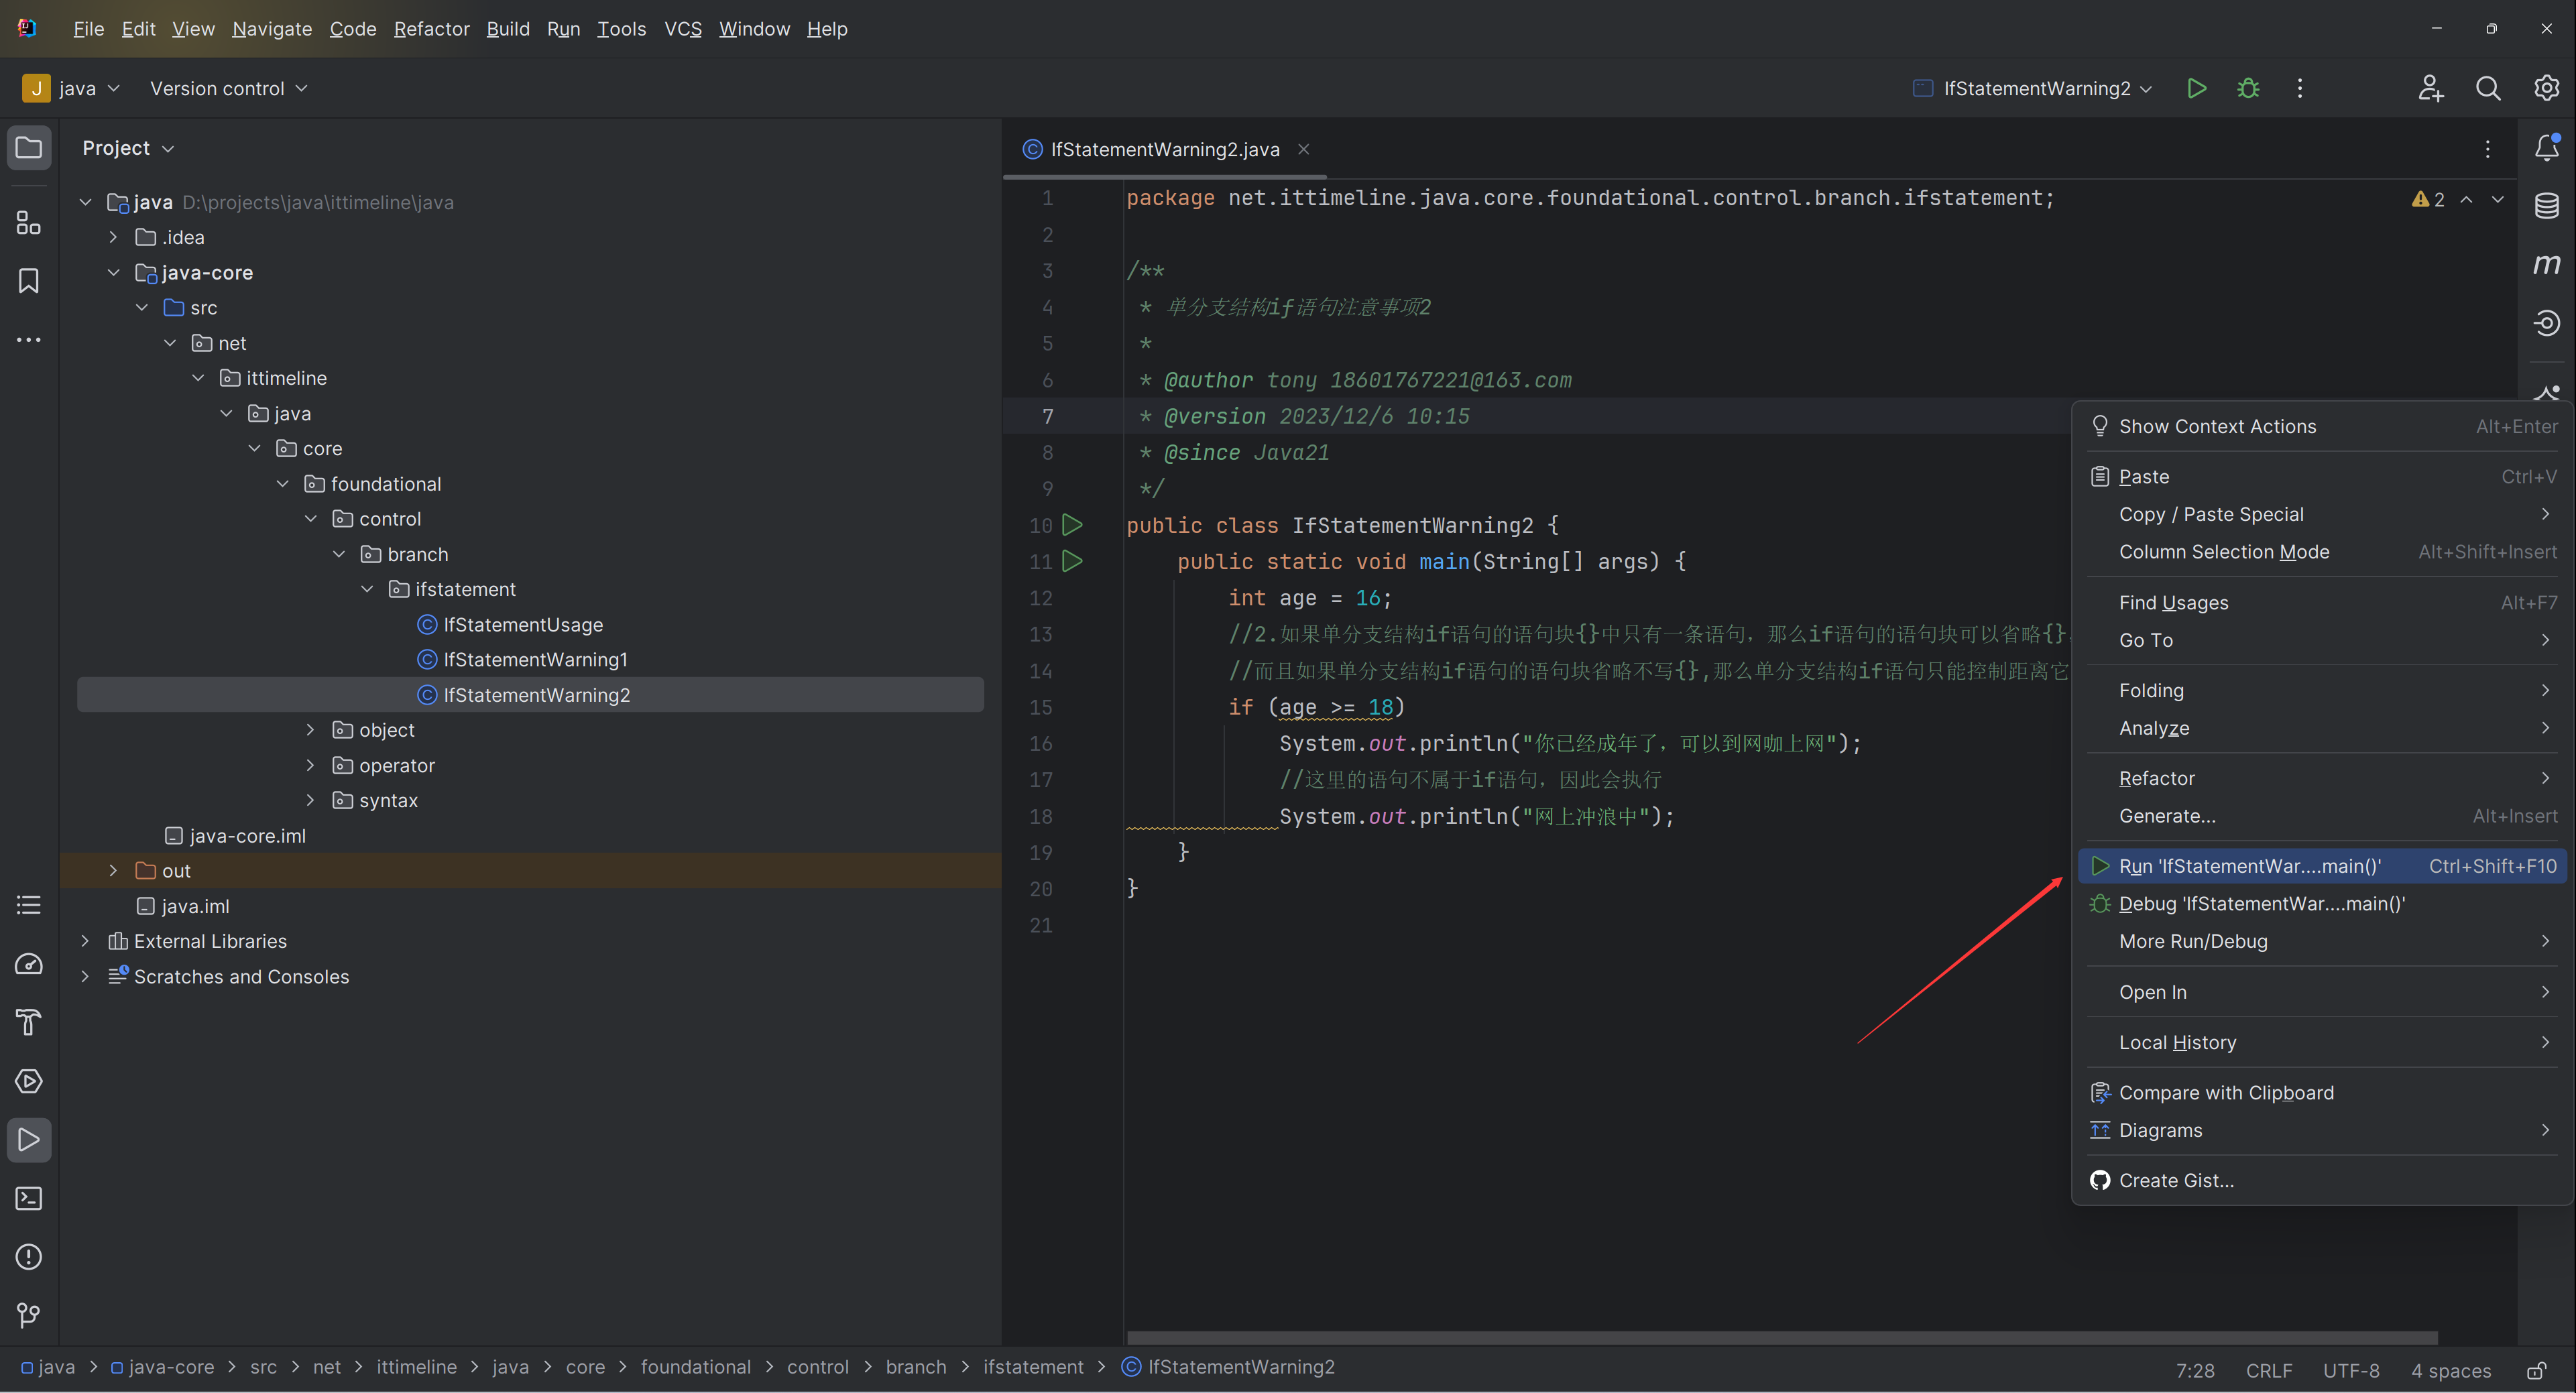Open editor tab options menu

2488,149
